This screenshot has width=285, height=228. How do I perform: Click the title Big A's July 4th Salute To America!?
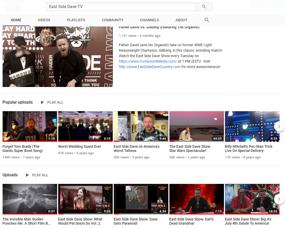[248, 221]
